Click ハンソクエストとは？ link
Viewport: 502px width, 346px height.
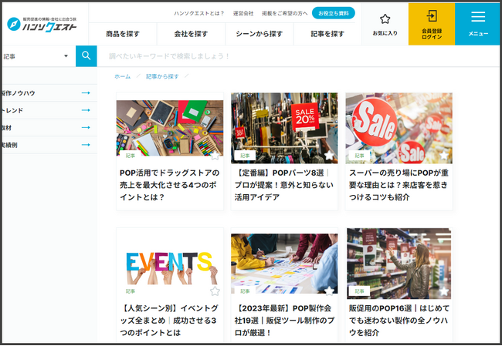[x=198, y=13]
